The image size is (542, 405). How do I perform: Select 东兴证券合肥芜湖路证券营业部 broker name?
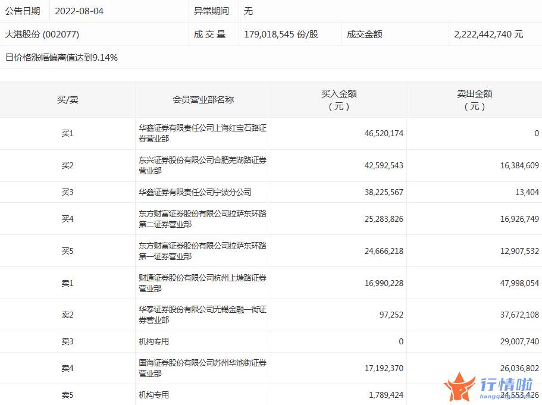[202, 165]
